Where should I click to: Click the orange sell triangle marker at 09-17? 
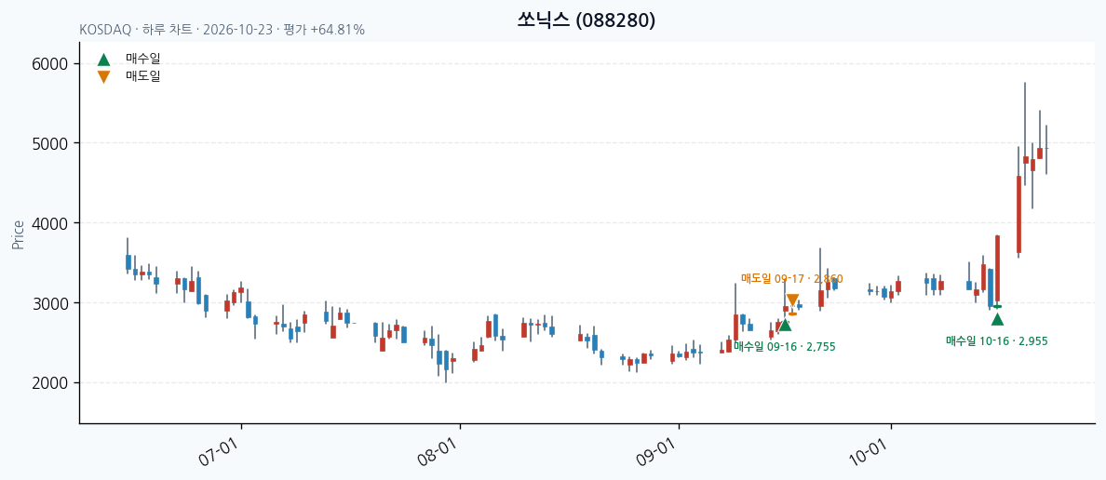tap(792, 300)
